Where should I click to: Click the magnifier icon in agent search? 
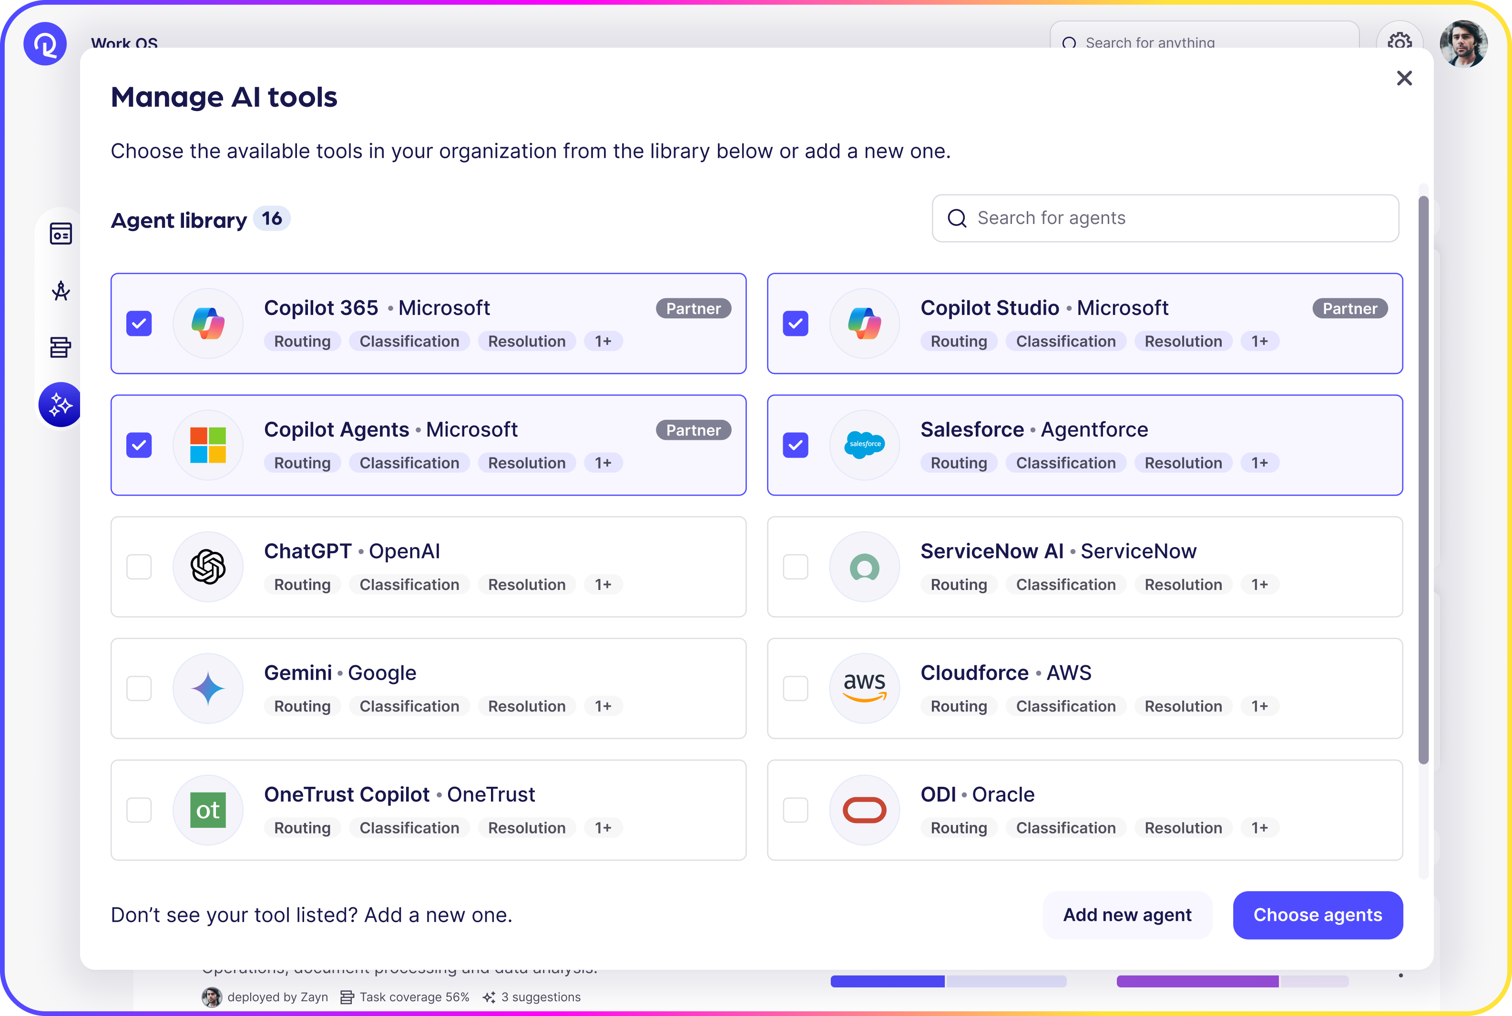(x=957, y=218)
